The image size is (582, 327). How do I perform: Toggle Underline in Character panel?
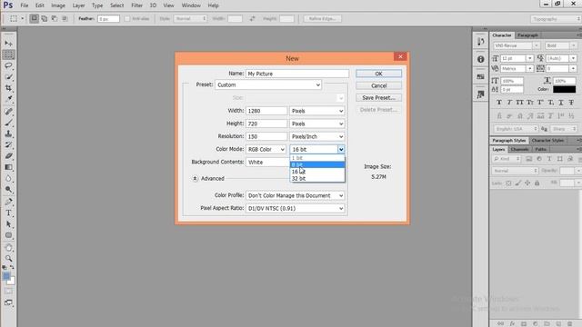click(x=561, y=103)
